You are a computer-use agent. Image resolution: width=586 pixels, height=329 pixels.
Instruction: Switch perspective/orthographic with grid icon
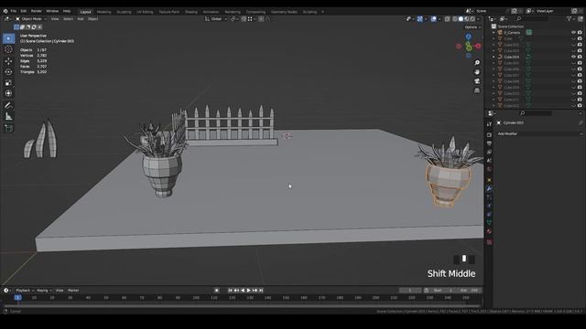point(477,90)
